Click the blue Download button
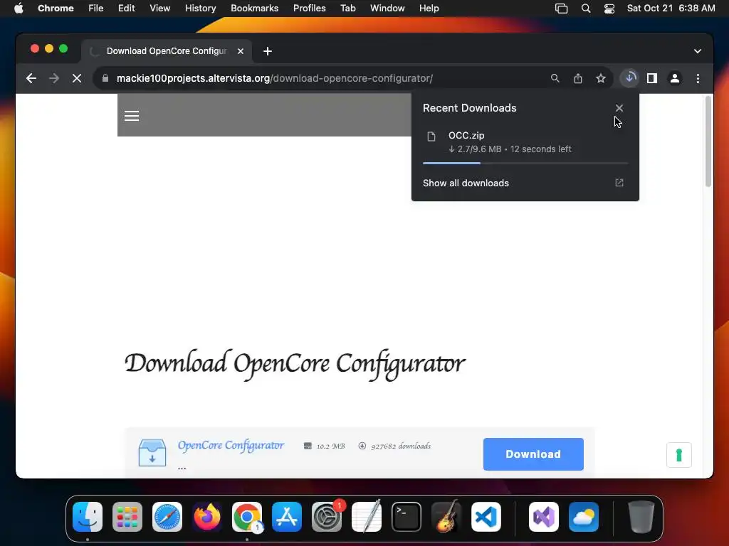Viewport: 729px width, 546px height. pos(533,454)
